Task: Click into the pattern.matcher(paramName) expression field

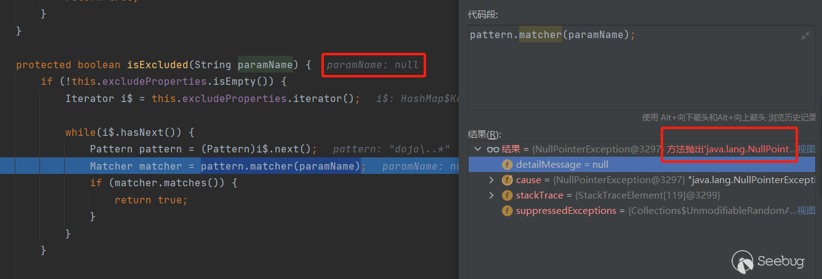Action: point(642,68)
